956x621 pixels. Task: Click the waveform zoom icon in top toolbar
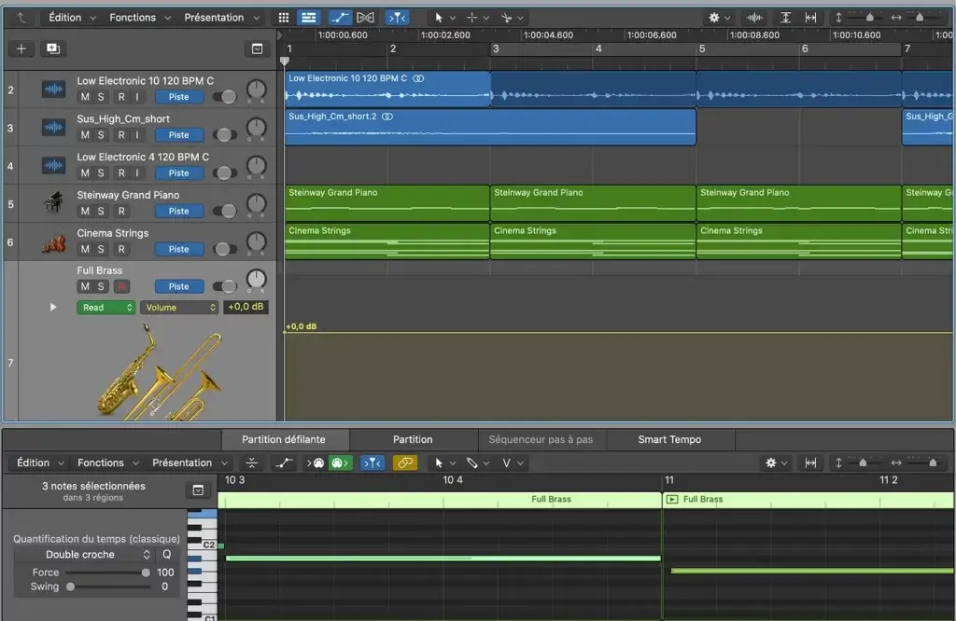(754, 18)
